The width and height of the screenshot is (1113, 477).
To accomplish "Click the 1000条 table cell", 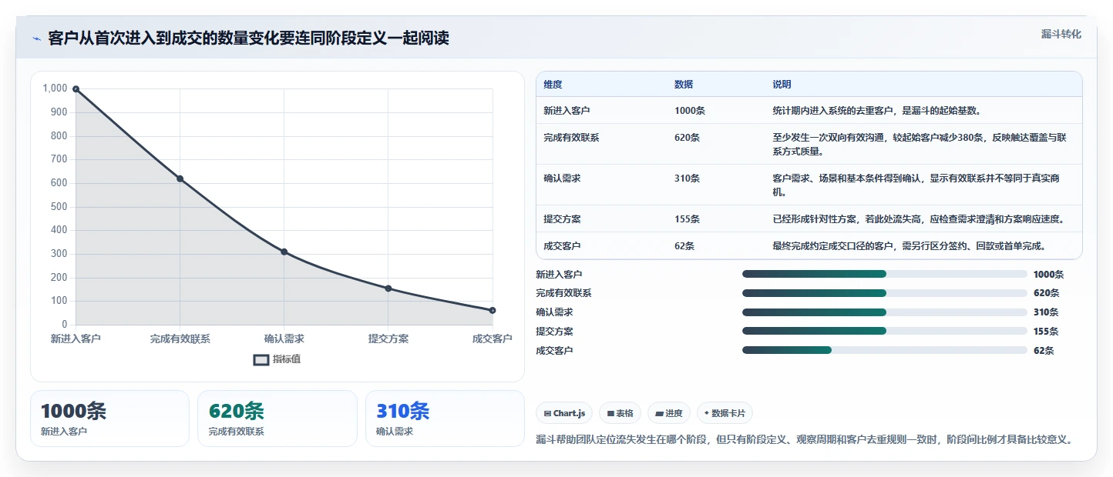I will click(690, 111).
